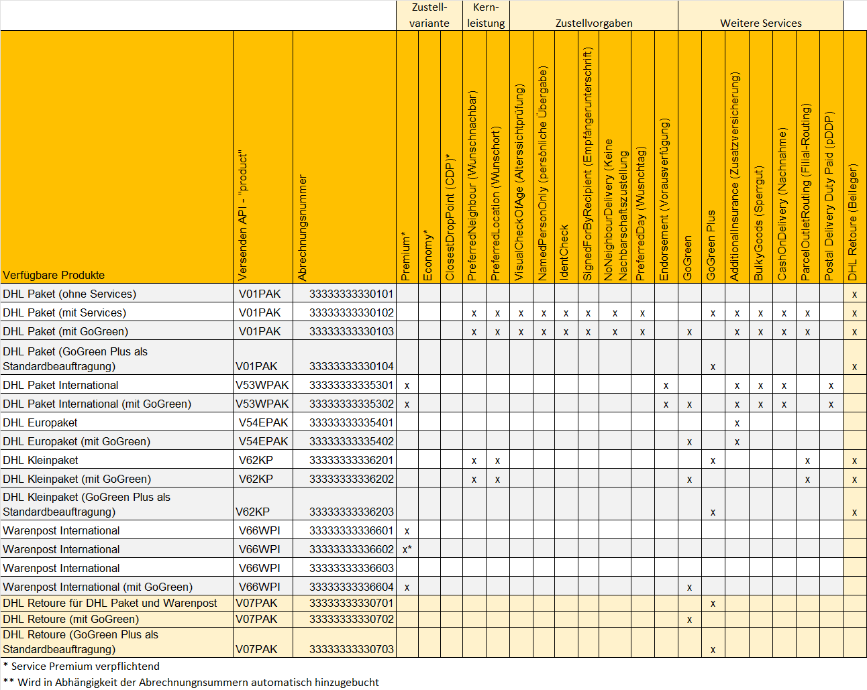This screenshot has height=690, width=867.
Task: Select the 'PreferredDay (Wusnchtag)' column header
Action: point(643,157)
